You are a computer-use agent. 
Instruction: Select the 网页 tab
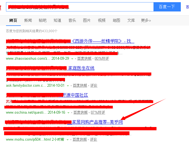coord(13,20)
